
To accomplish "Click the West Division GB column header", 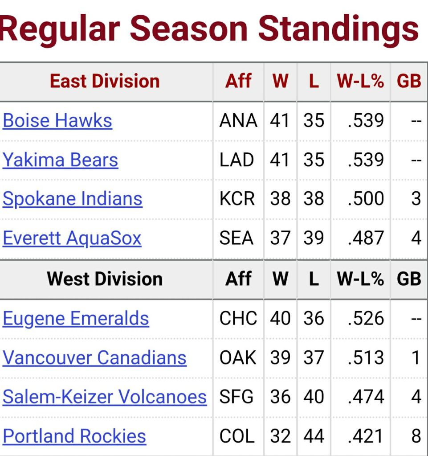I will pos(409,279).
